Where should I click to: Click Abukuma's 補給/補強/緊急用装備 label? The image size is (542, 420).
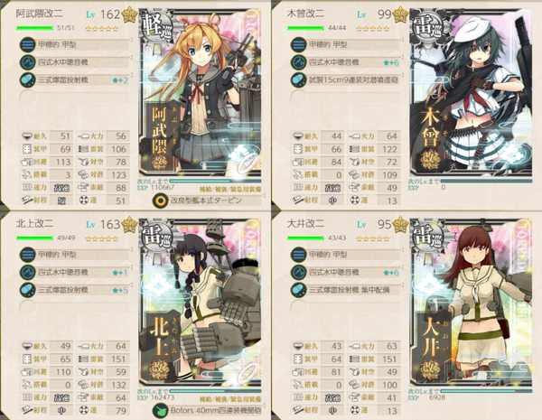230,189
